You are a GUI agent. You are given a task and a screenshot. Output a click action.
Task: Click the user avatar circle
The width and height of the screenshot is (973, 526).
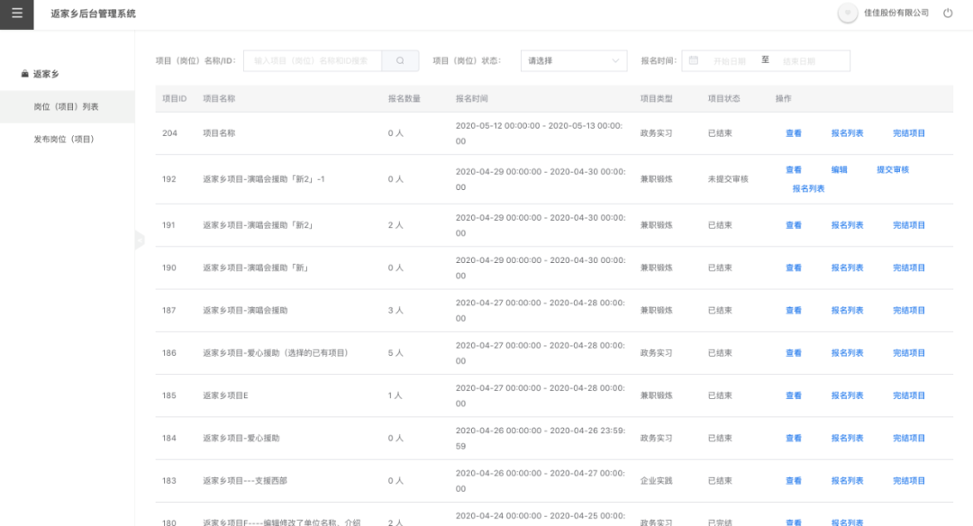point(847,14)
